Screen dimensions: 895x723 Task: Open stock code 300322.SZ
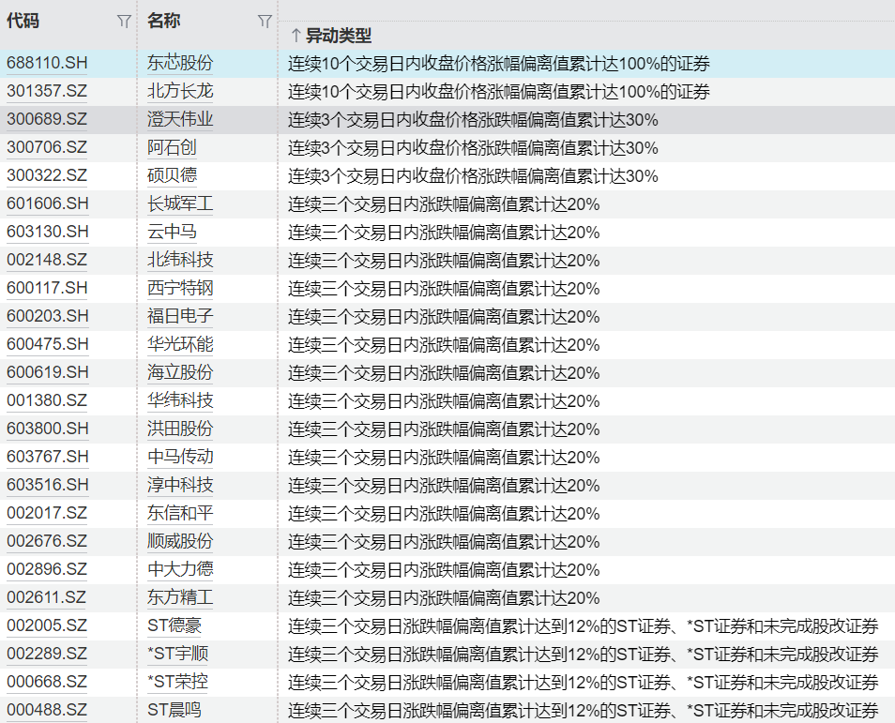(47, 175)
